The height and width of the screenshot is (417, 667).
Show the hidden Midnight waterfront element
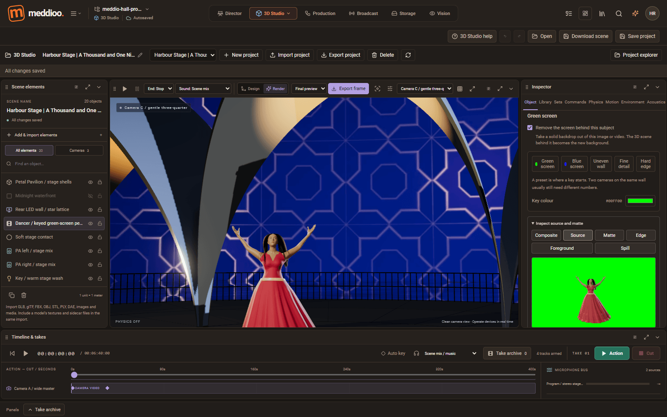(x=90, y=196)
